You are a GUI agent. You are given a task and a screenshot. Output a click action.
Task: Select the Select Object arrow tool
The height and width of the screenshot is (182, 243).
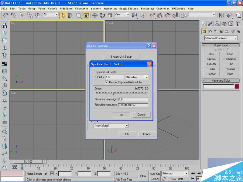(x=64, y=15)
